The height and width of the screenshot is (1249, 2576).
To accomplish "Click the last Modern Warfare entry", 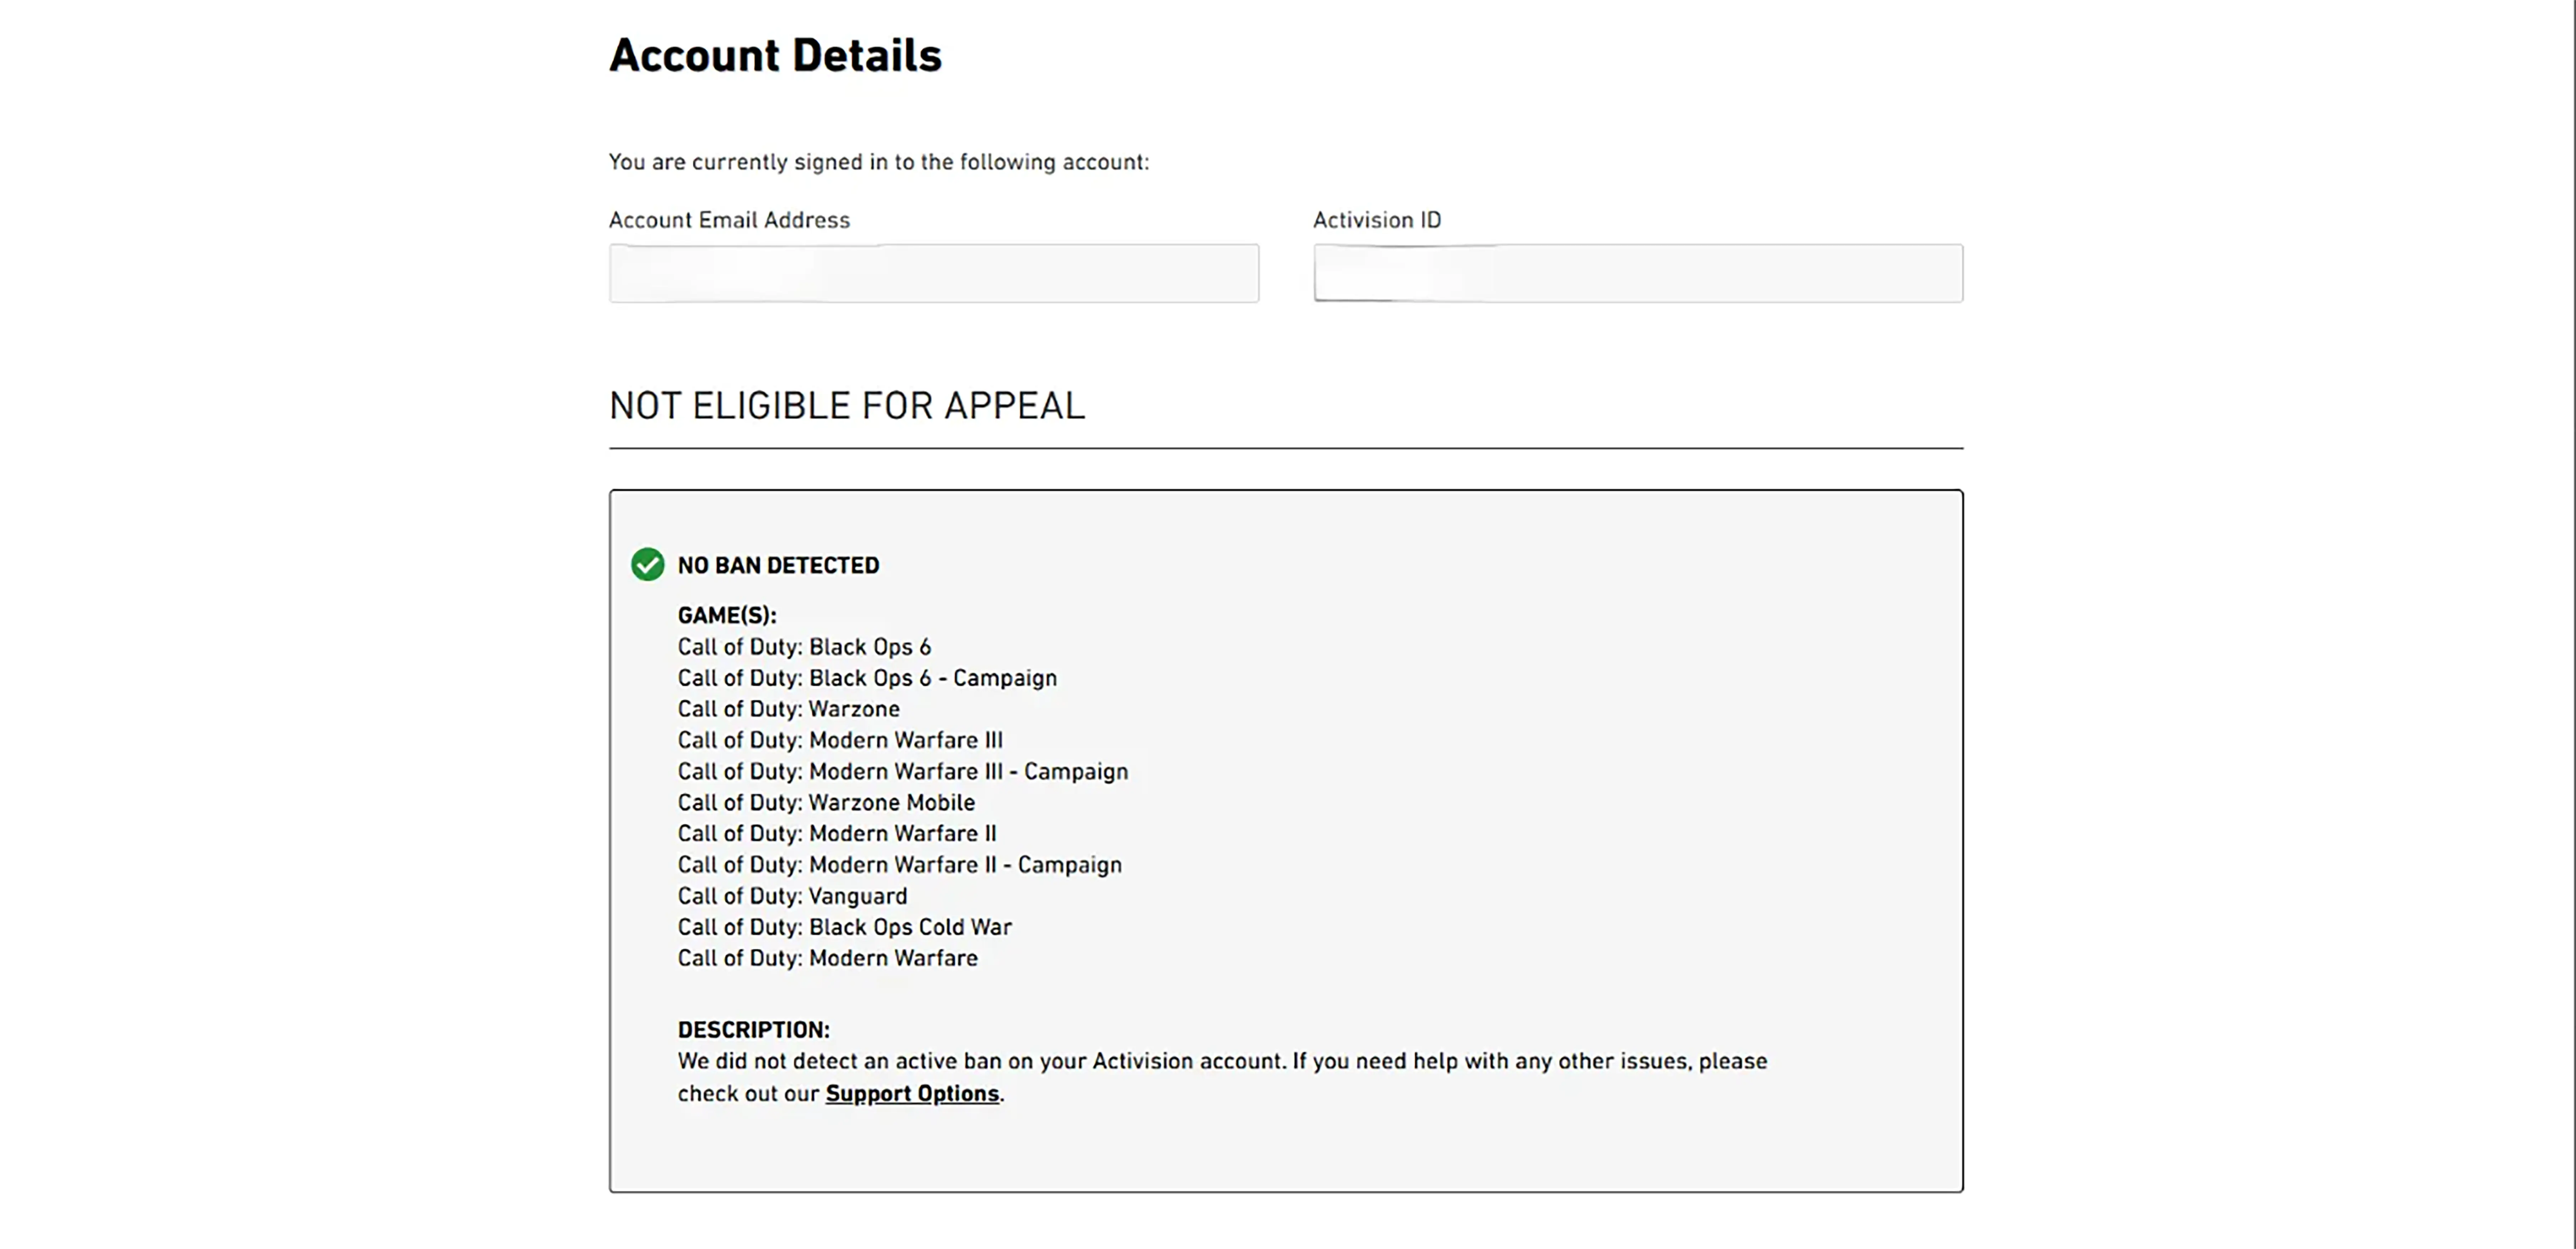I will point(827,958).
